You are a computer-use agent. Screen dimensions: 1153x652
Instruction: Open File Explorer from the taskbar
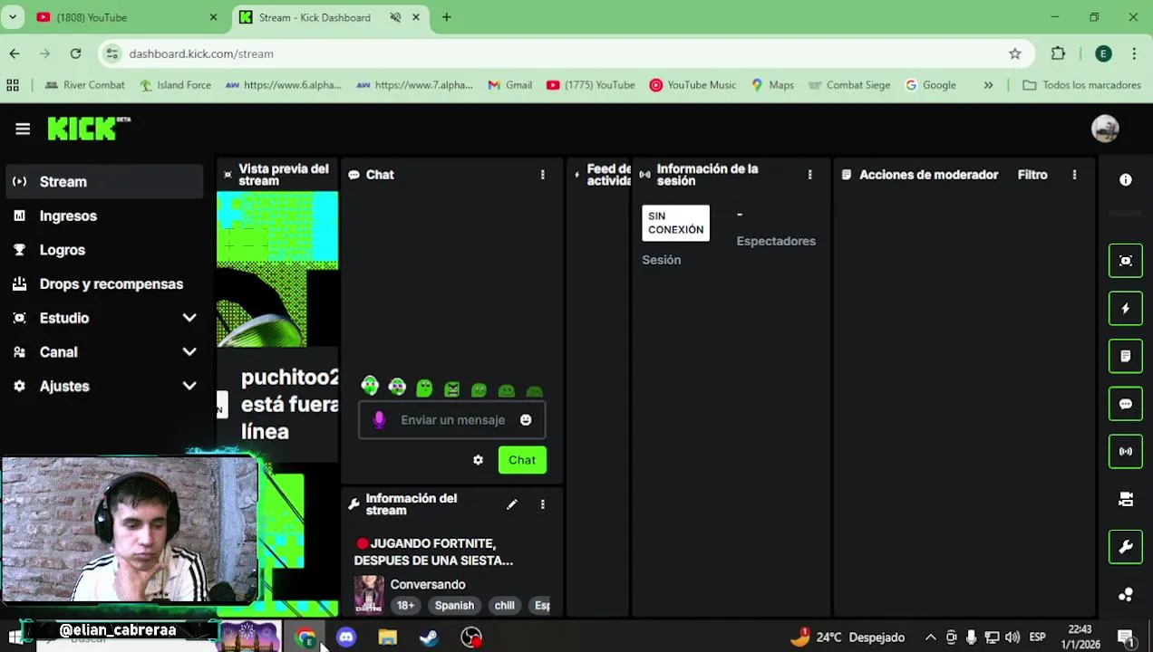(388, 638)
